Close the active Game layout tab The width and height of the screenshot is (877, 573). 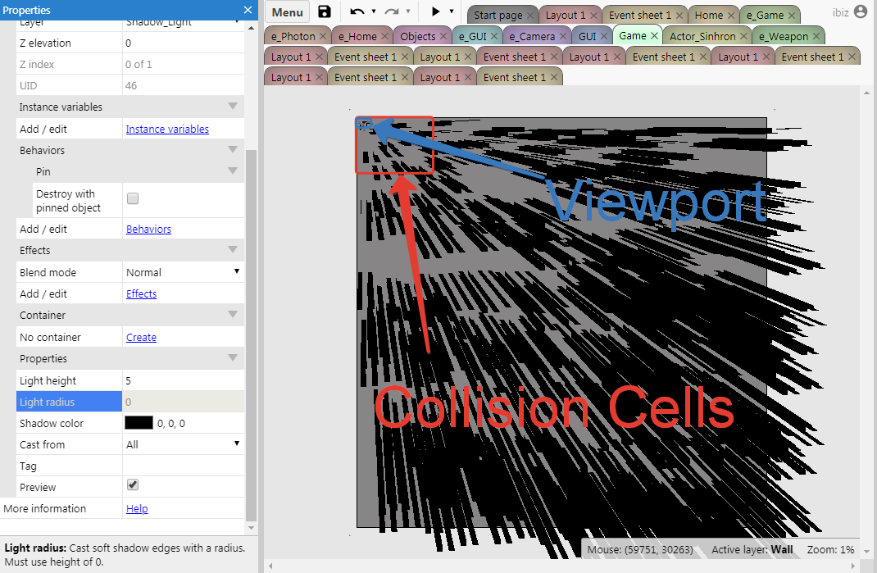tap(654, 36)
